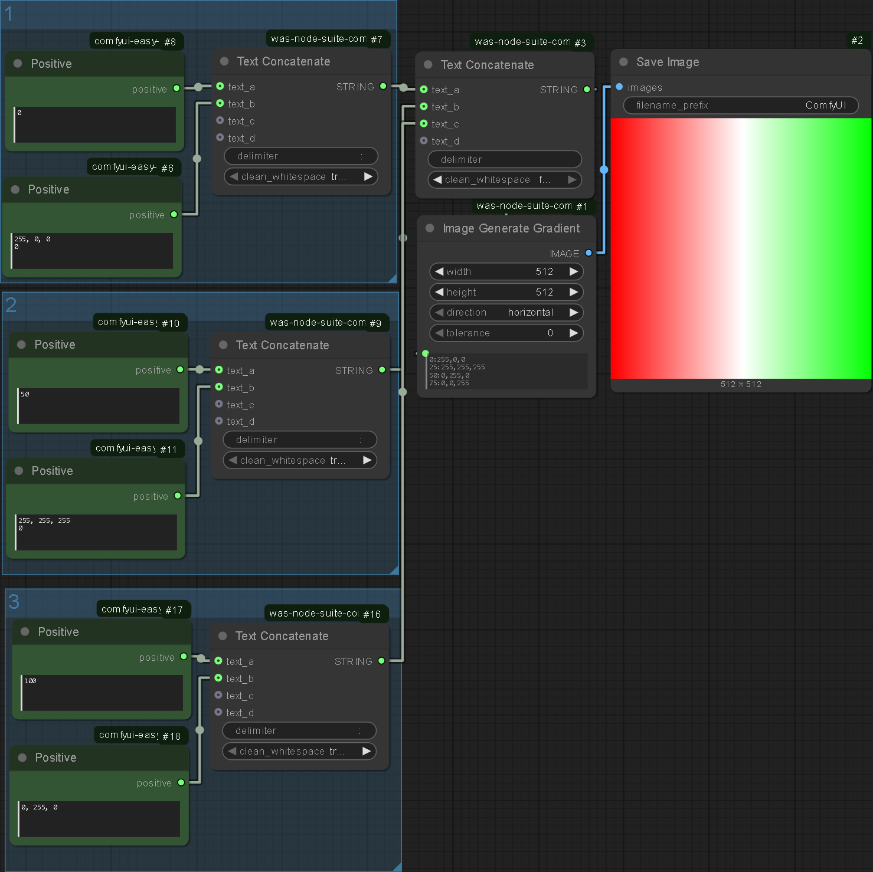
Task: Increase height value with right arrow
Action: point(573,292)
